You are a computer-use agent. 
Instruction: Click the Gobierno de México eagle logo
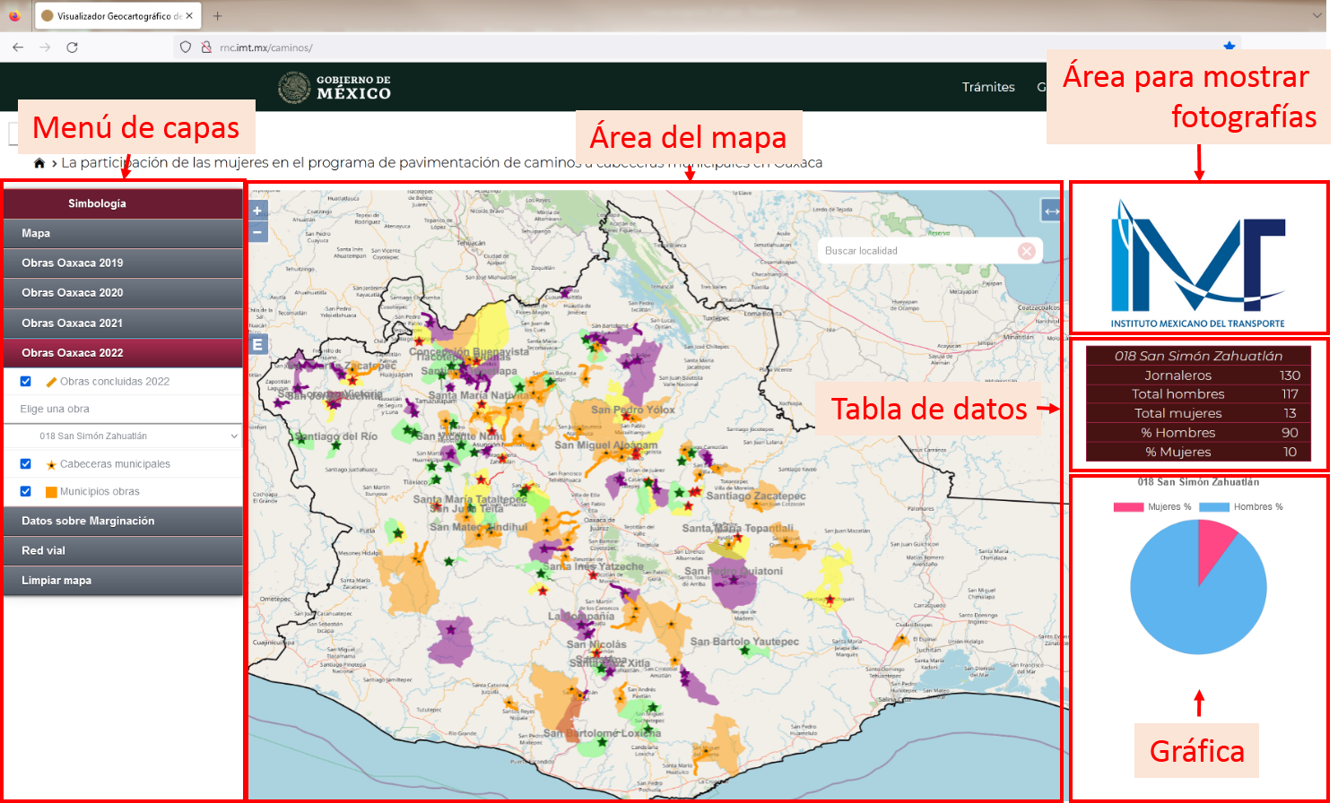[x=296, y=86]
